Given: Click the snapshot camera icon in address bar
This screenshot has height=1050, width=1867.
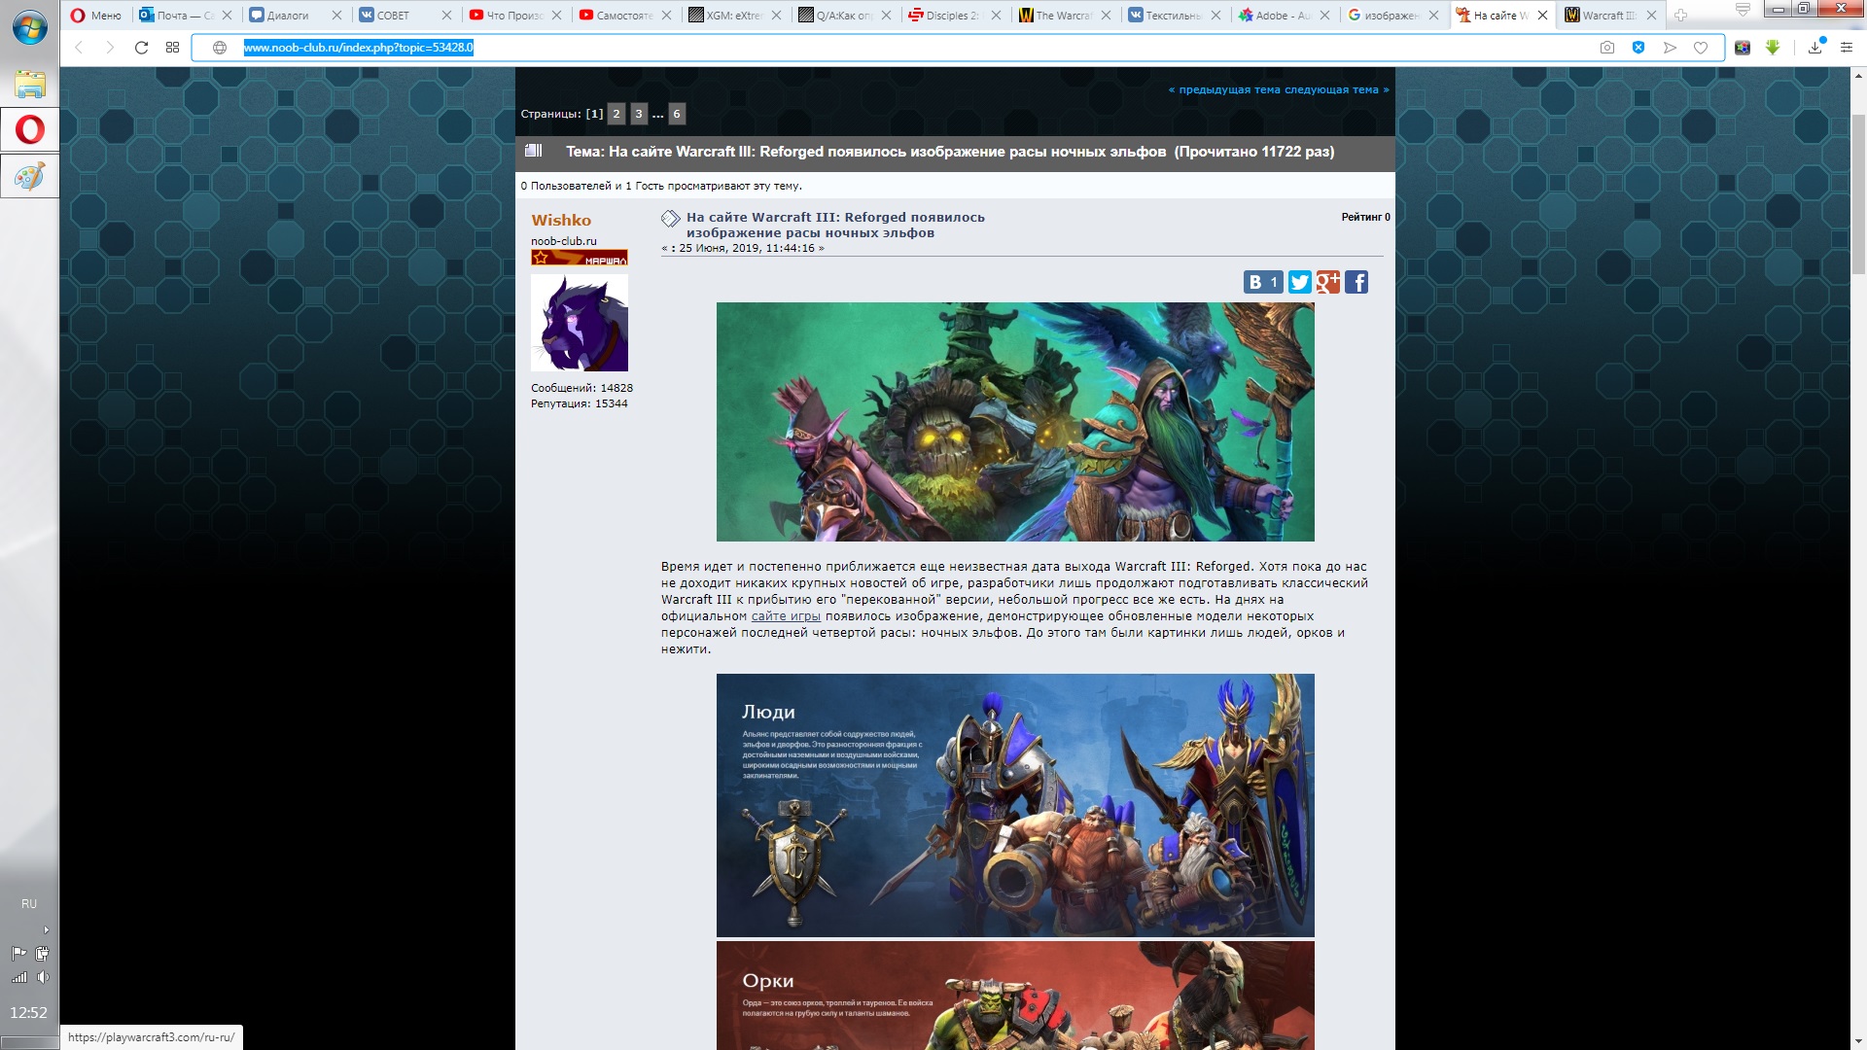Looking at the screenshot, I should (1607, 48).
